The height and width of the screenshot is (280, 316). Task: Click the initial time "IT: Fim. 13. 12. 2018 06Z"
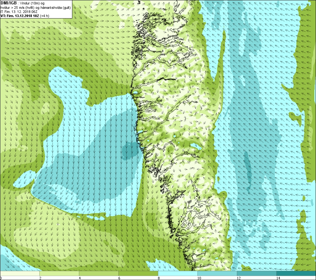(19, 12)
